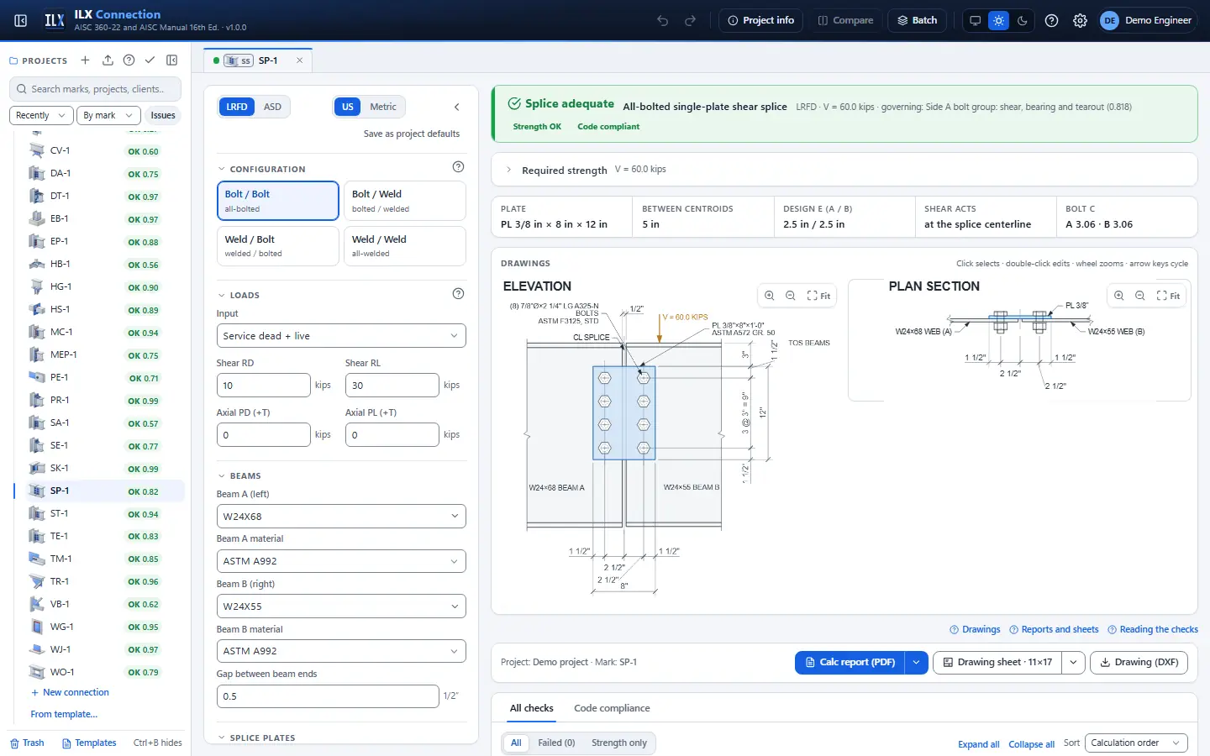
Task: Switch to All checks tab
Action: coord(532,708)
